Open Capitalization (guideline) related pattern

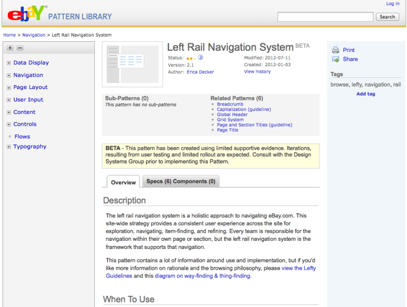click(244, 109)
